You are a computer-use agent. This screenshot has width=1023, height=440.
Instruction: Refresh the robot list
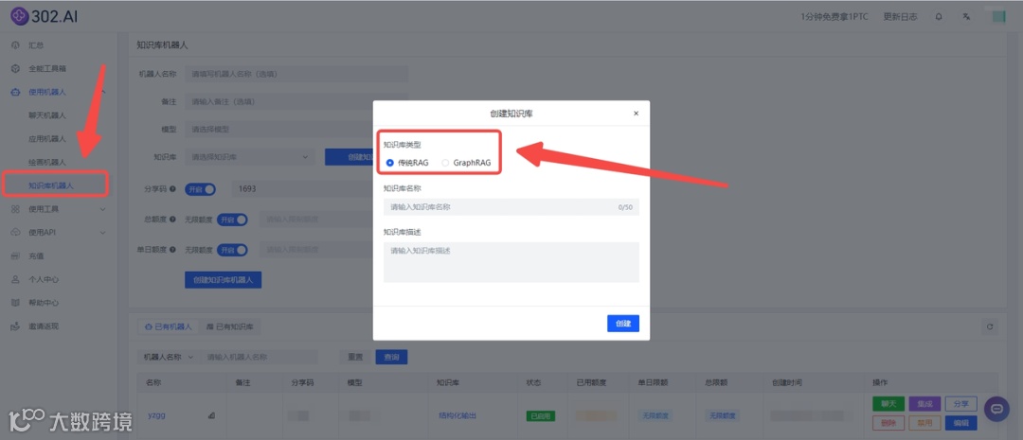click(991, 326)
